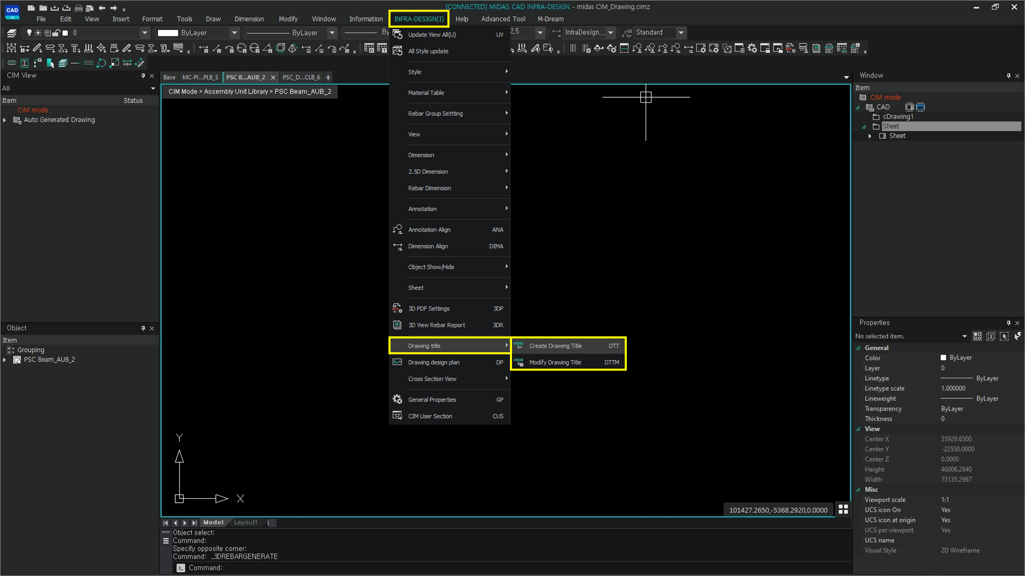Image resolution: width=1025 pixels, height=576 pixels.
Task: Click the sheet layout icon beside CAD
Action: click(909, 107)
